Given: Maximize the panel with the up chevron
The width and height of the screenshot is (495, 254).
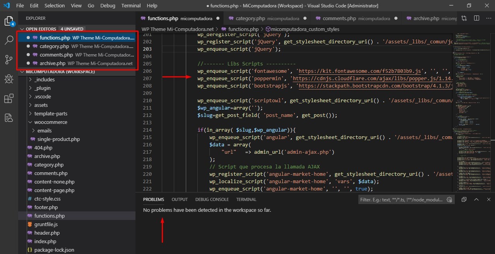Looking at the screenshot, I should (477, 199).
